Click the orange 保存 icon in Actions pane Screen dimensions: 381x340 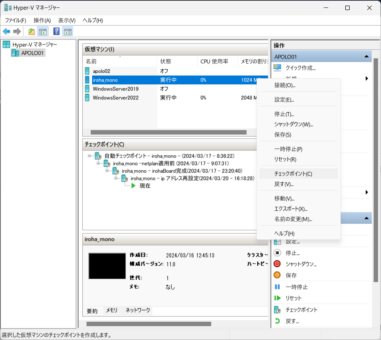point(277,275)
